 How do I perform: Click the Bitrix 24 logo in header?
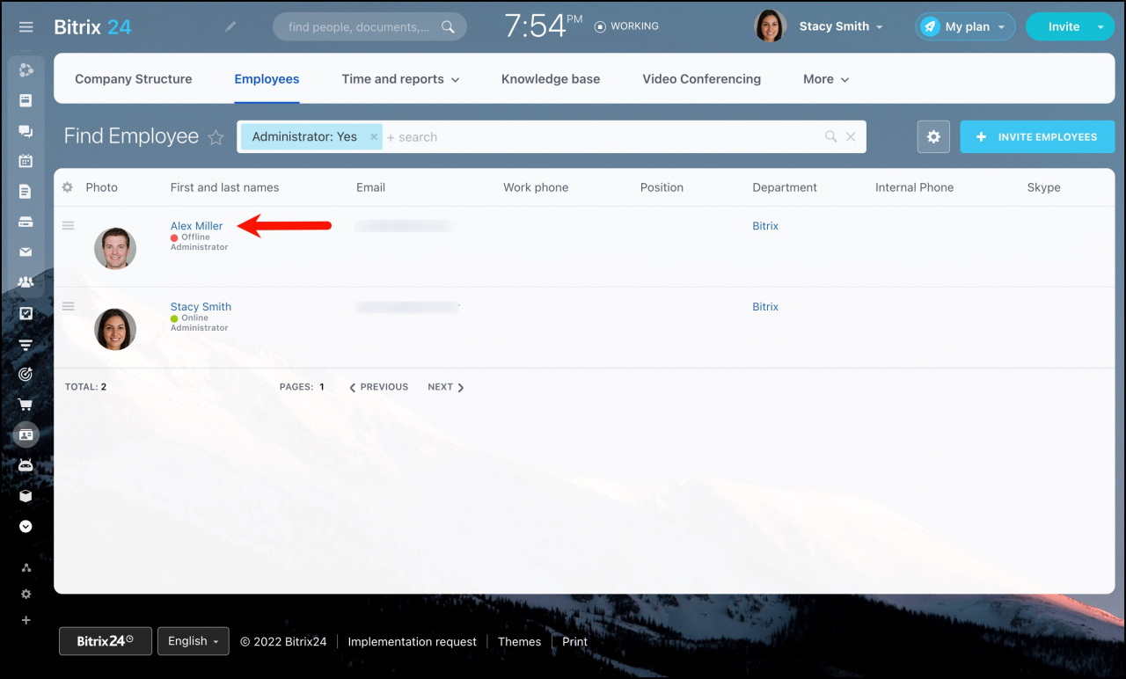click(x=92, y=26)
